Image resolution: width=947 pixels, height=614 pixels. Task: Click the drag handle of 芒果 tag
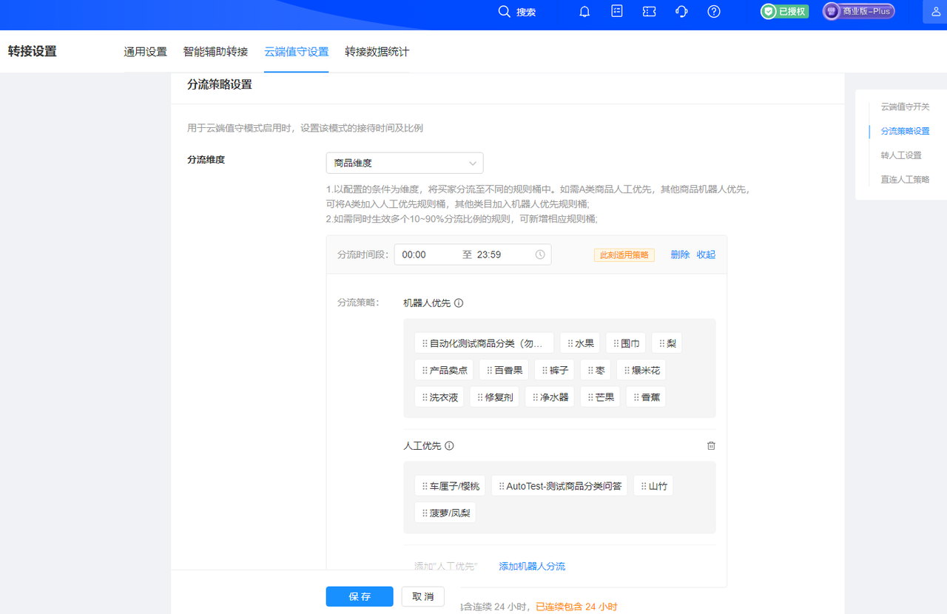coord(591,397)
